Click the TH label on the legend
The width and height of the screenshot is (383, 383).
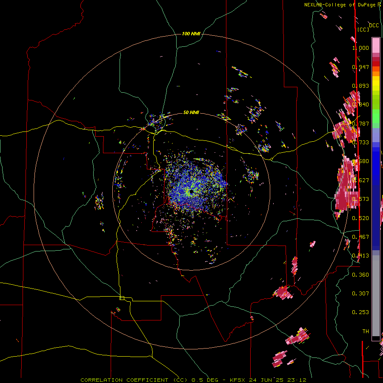point(366,332)
